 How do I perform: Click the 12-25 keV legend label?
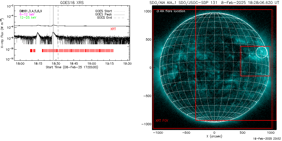pos(28,17)
